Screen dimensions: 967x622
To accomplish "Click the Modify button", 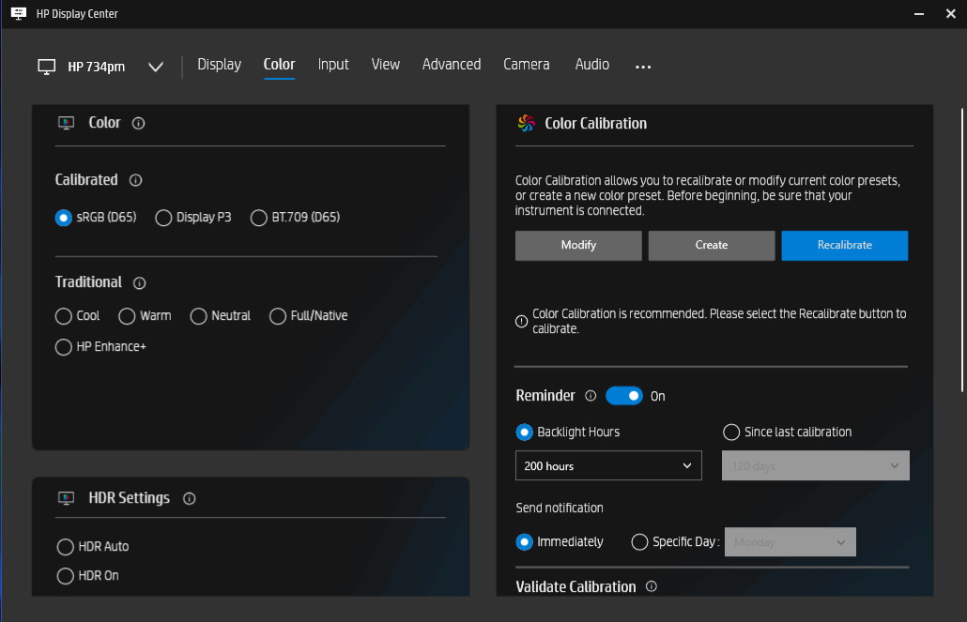I will 578,246.
